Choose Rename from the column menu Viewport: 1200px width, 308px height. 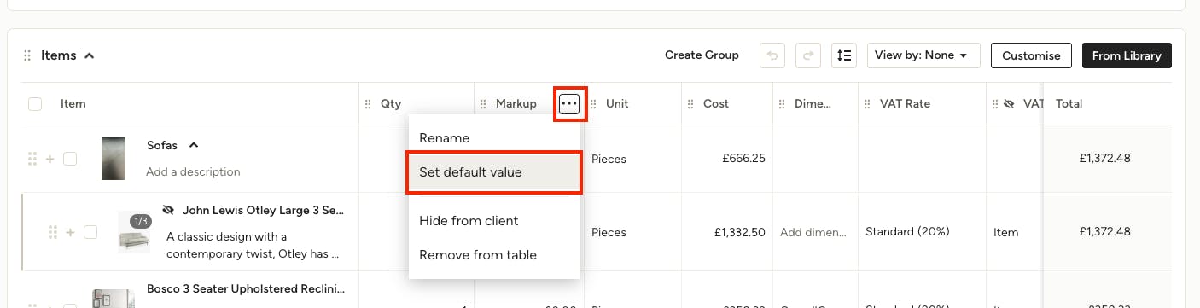pyautogui.click(x=494, y=137)
